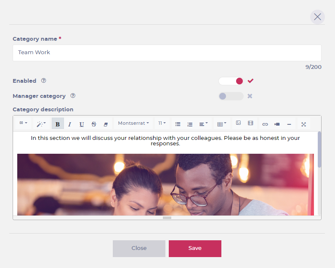
Task: Click the Category name input field
Action: [x=167, y=53]
